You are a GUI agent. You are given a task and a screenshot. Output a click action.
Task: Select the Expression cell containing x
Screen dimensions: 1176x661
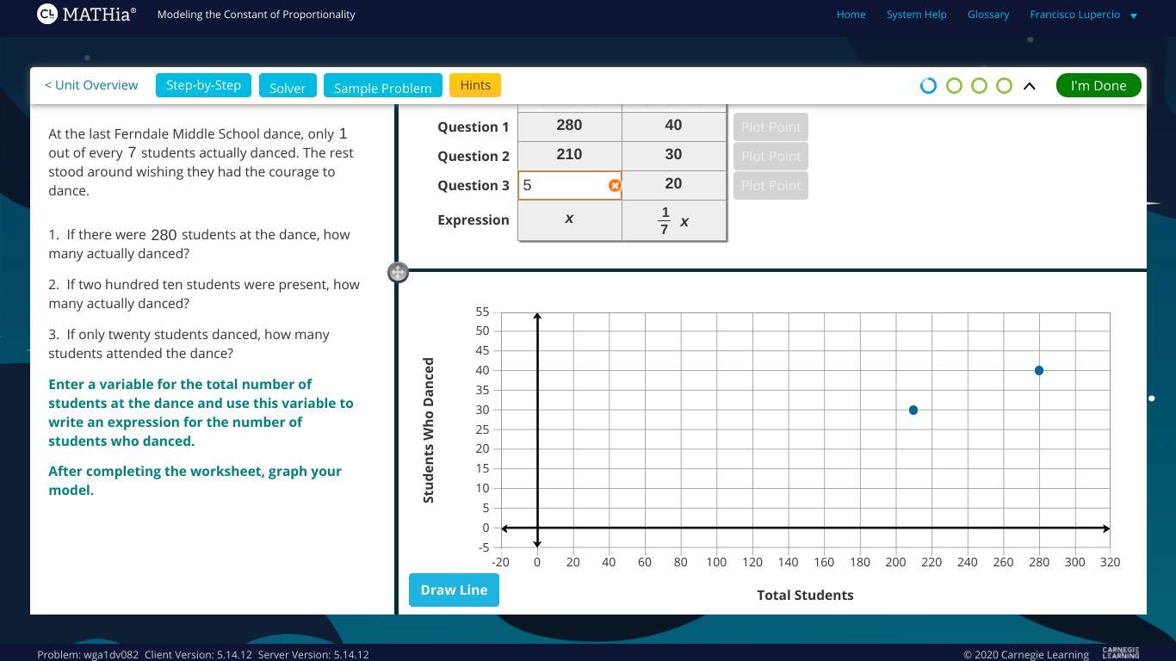click(569, 219)
